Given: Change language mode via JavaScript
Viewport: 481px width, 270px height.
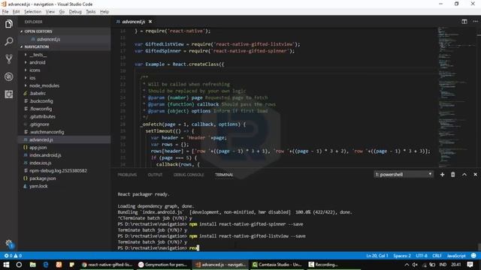Looking at the screenshot, I should 456,256.
